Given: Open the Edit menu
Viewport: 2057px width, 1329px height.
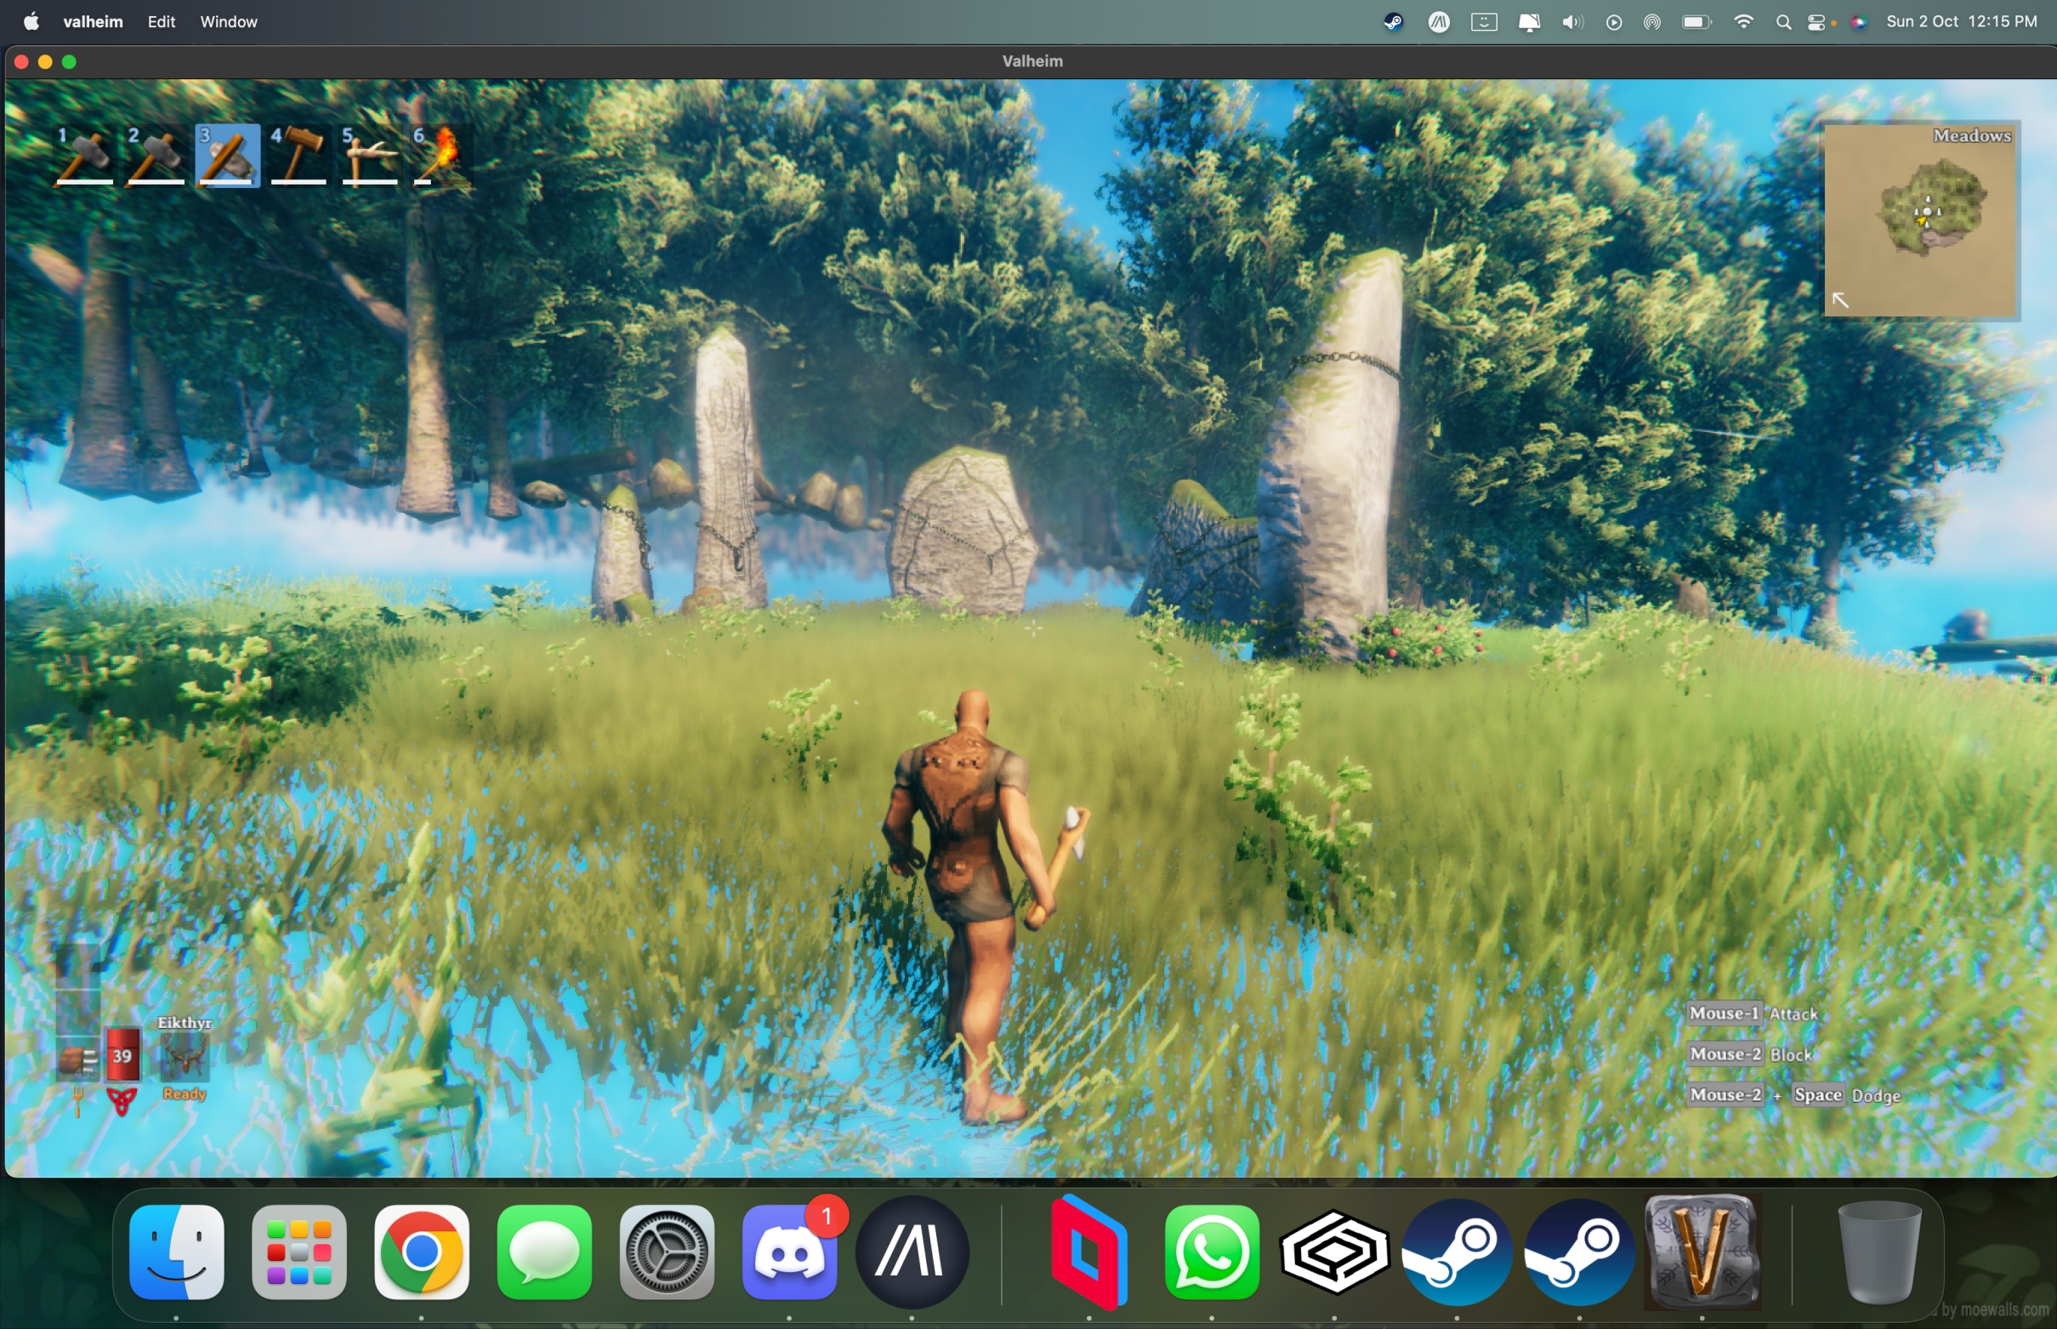Looking at the screenshot, I should coord(162,21).
